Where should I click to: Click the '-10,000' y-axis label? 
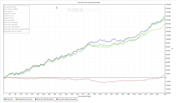pyautogui.click(x=168, y=81)
